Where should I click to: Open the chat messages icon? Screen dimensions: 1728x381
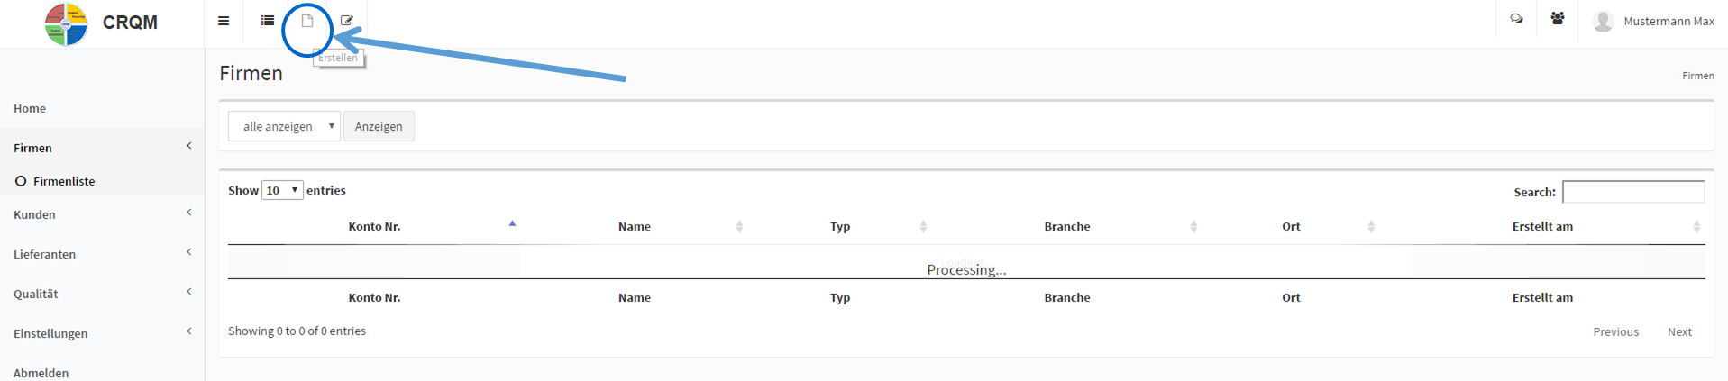coord(1516,19)
